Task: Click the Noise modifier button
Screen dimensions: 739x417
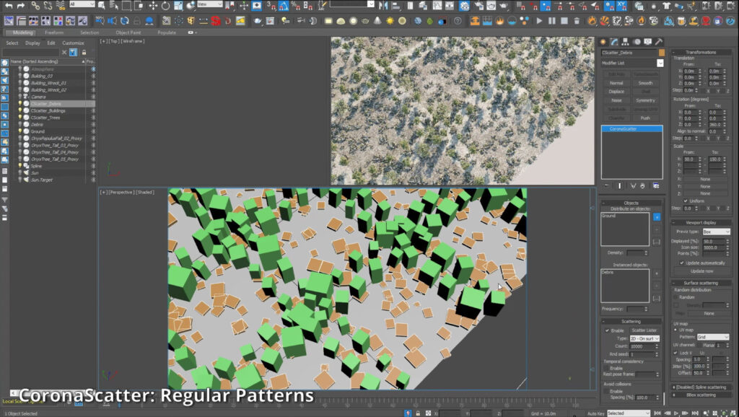Action: point(616,100)
